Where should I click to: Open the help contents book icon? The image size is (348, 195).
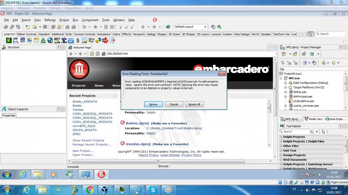click(x=168, y=27)
